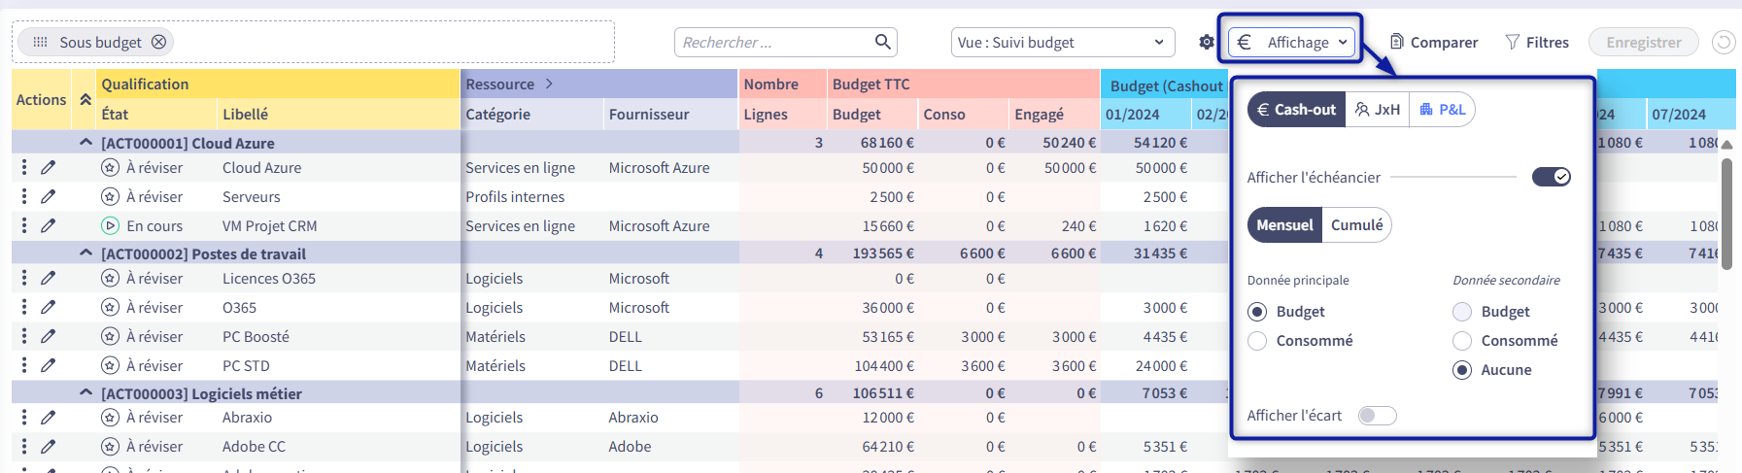This screenshot has width=1742, height=473.
Task: Edit the Serveurs line with pencil
Action: coord(48,196)
